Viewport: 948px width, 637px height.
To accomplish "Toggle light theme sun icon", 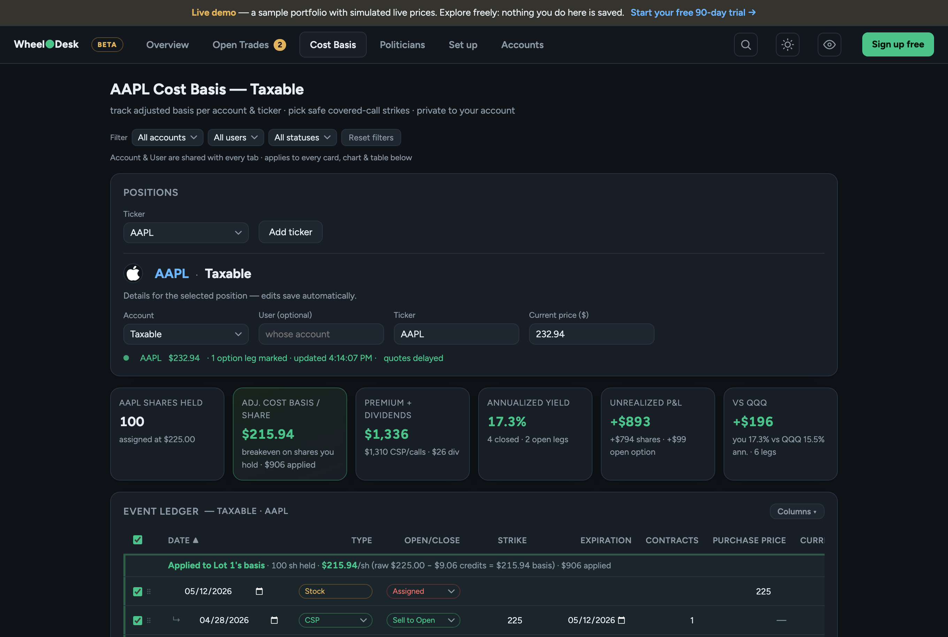I will point(787,45).
